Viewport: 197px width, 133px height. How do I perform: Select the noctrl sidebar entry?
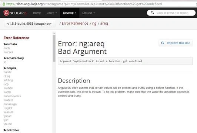(7, 92)
